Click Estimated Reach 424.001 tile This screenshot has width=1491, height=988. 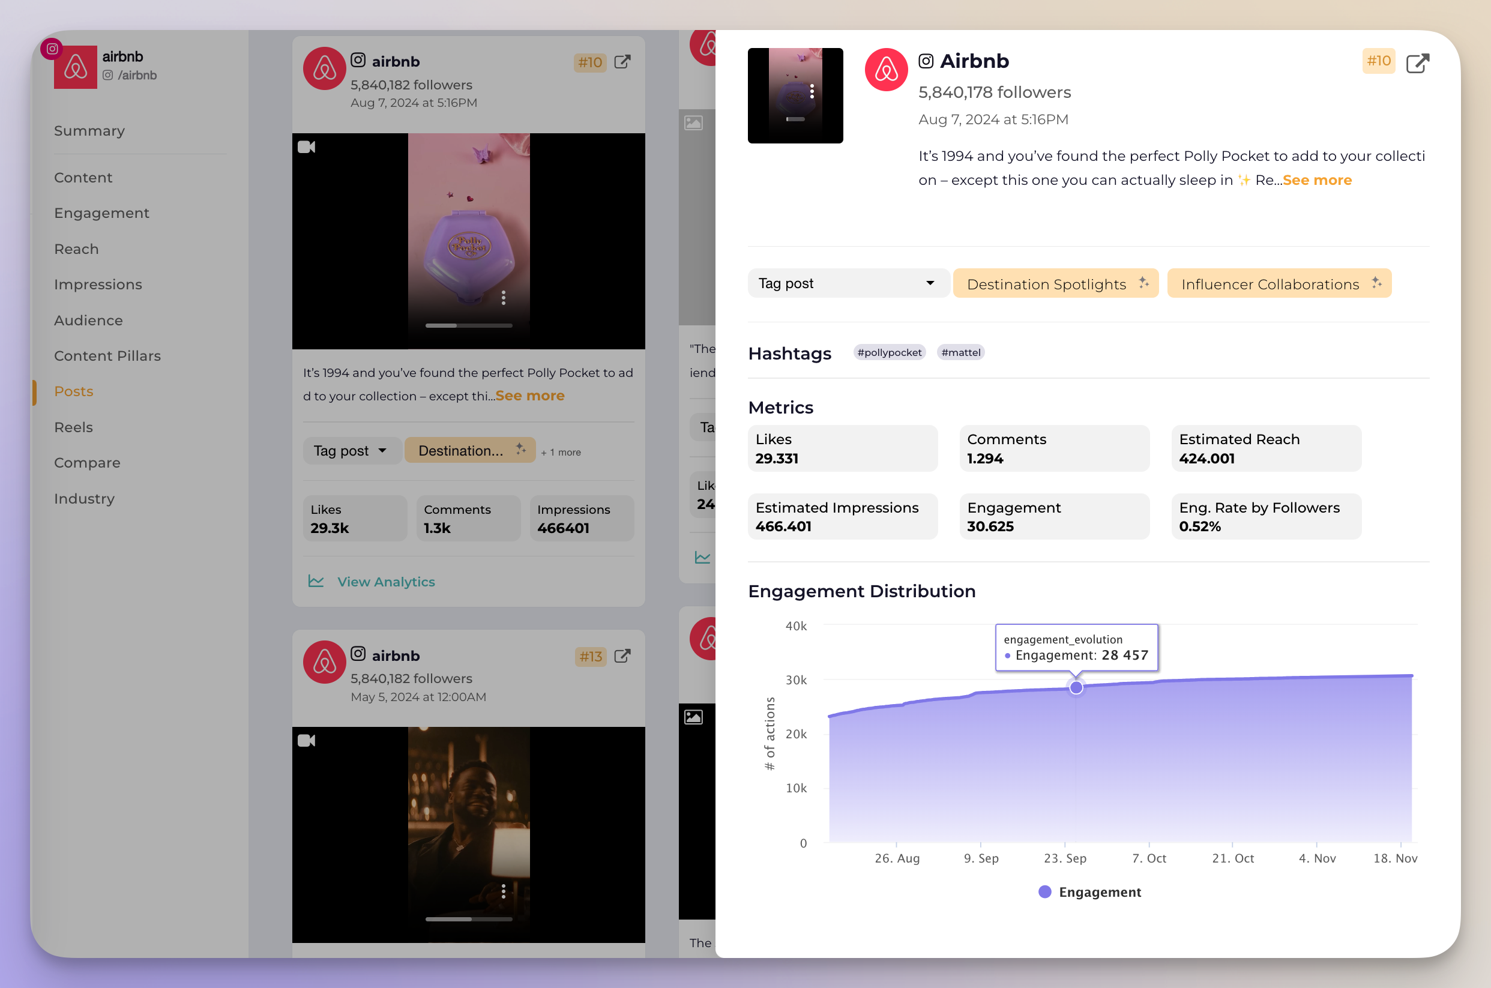[x=1266, y=448]
